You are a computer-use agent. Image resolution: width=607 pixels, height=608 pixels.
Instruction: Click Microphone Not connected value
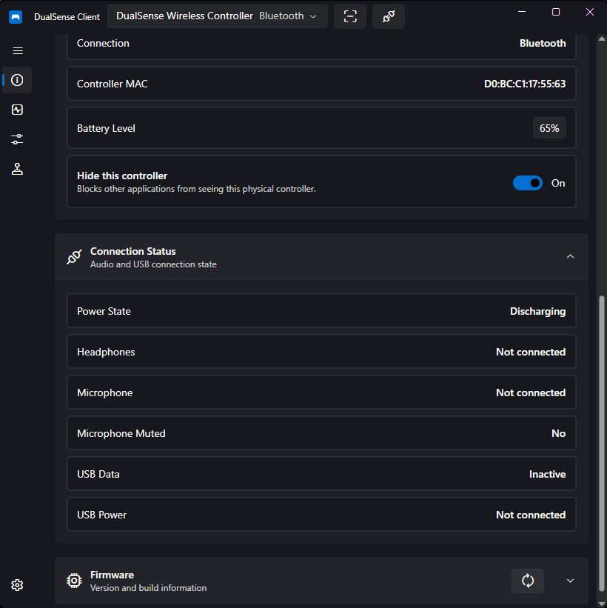click(x=531, y=392)
